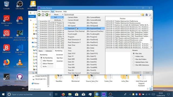173x97 pixels.
Task: Expand the Music submenu
Action: click(x=57, y=14)
